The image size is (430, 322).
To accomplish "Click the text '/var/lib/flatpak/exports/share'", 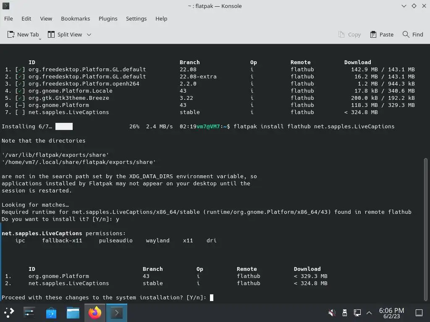I will click(55, 155).
